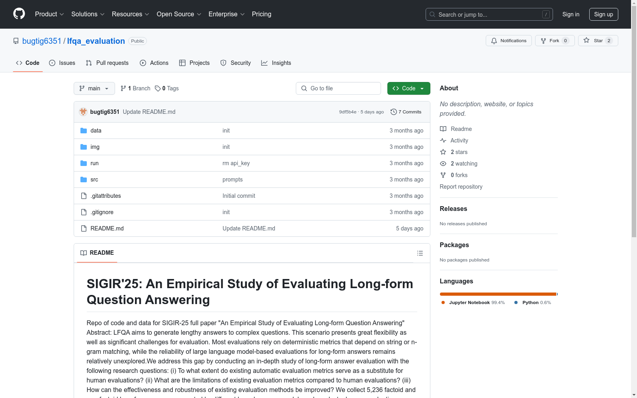Click bugtig6351 avatar in commit row
The image size is (637, 398).
pos(83,112)
